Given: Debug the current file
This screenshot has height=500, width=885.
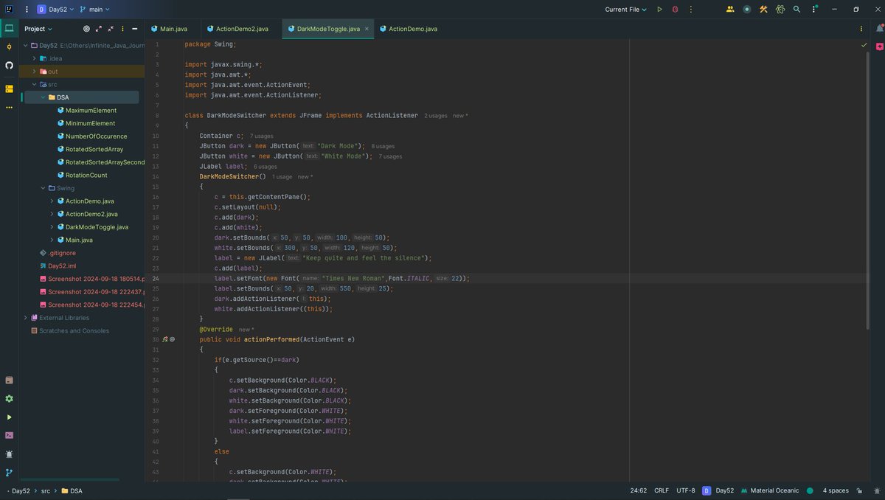Looking at the screenshot, I should coord(675,10).
